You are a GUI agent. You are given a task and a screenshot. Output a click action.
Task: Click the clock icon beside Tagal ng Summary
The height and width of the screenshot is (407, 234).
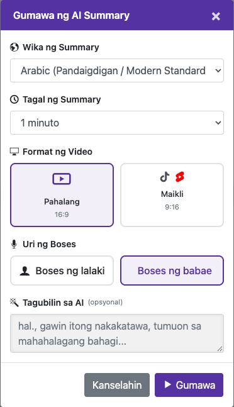click(x=14, y=99)
